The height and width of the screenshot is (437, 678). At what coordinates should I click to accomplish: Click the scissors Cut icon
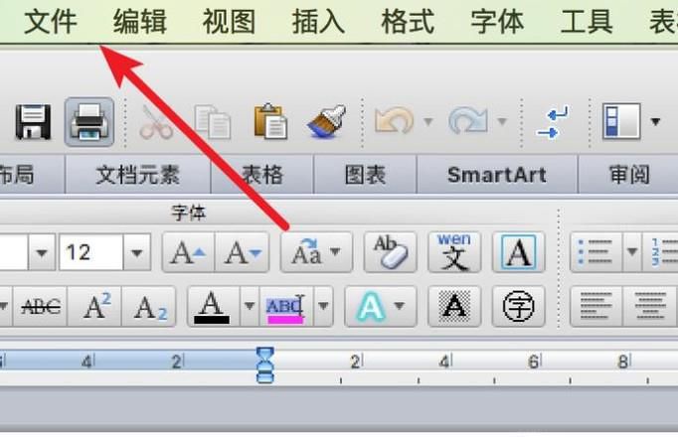tap(155, 122)
